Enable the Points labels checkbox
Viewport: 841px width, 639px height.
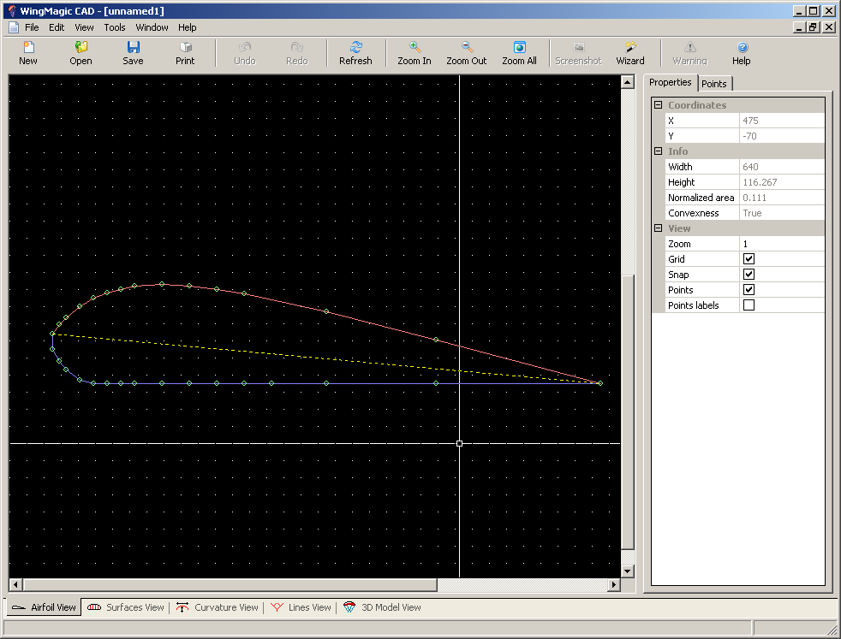point(749,305)
